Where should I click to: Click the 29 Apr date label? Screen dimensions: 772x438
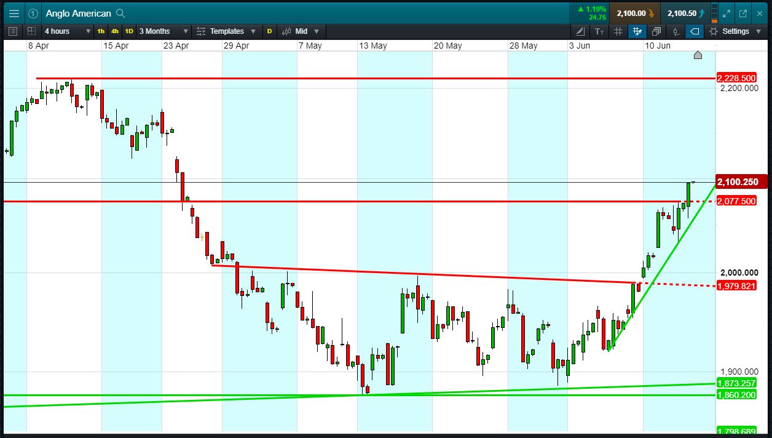pos(236,46)
